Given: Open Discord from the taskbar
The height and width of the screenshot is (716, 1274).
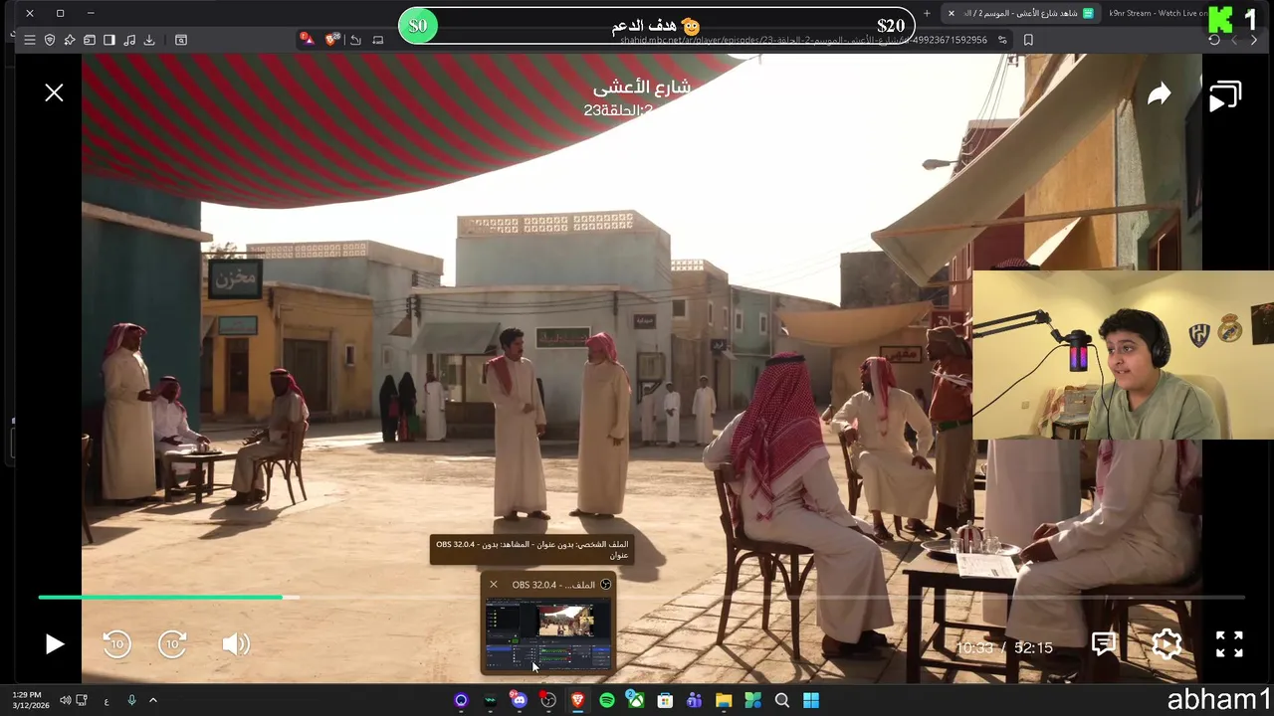Looking at the screenshot, I should [x=519, y=700].
